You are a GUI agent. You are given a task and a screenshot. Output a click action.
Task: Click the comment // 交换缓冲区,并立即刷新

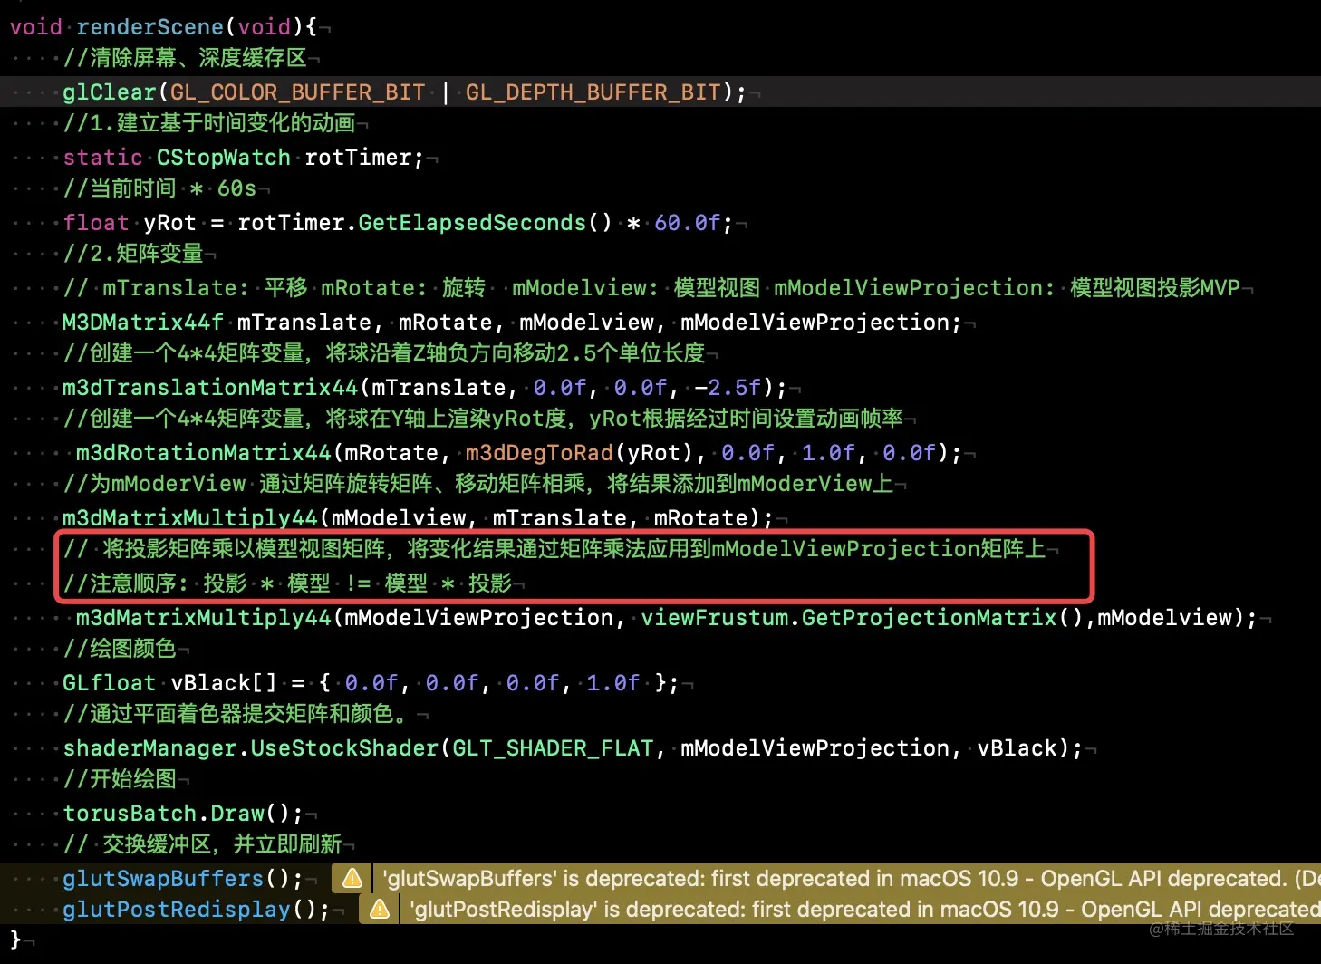pyautogui.click(x=202, y=844)
